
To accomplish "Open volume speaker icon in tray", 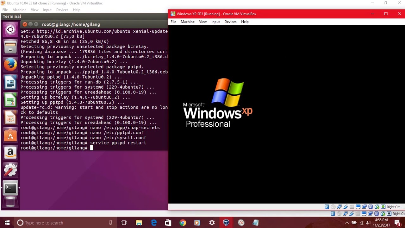I will [x=368, y=223].
